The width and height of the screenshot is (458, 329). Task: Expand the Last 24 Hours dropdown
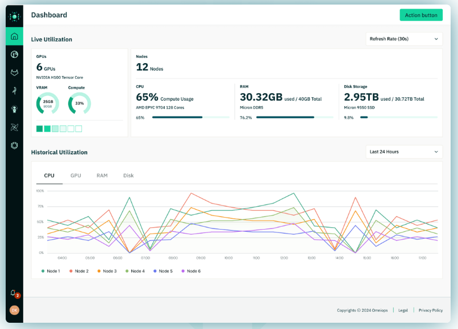pos(403,152)
